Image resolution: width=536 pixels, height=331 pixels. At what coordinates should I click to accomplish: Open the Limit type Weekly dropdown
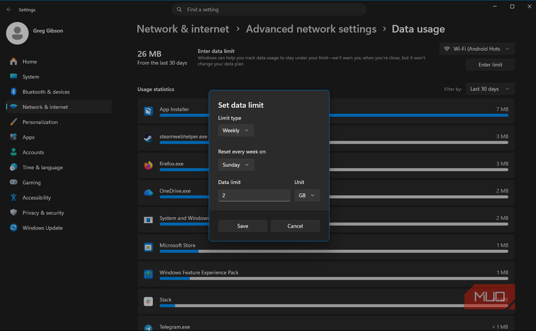[x=236, y=131]
